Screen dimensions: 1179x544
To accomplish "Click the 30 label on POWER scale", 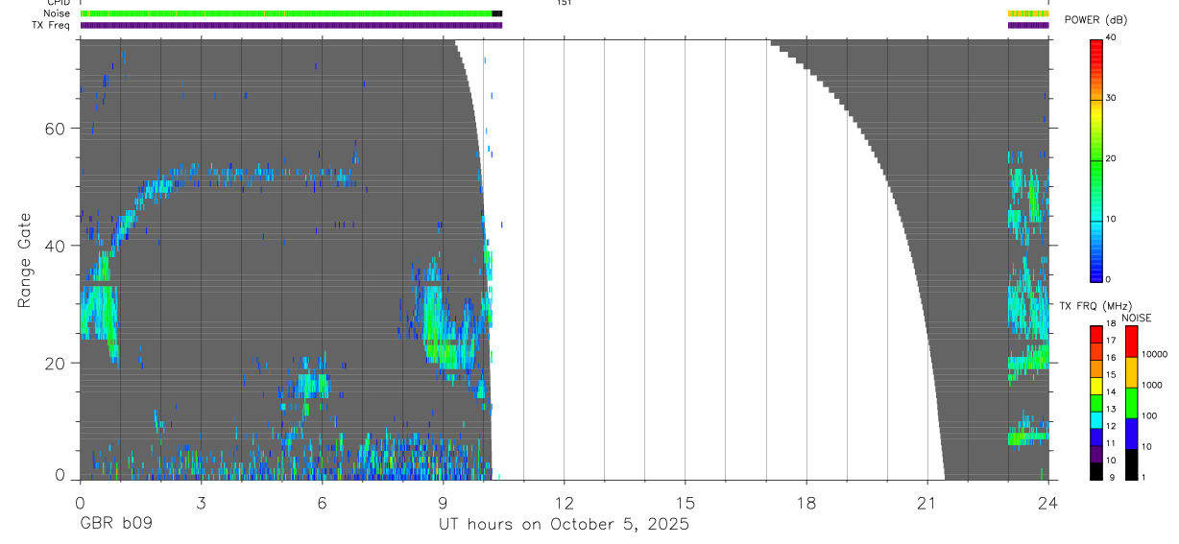I will [1112, 98].
